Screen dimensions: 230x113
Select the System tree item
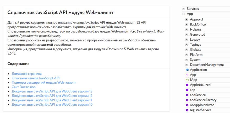195,60
